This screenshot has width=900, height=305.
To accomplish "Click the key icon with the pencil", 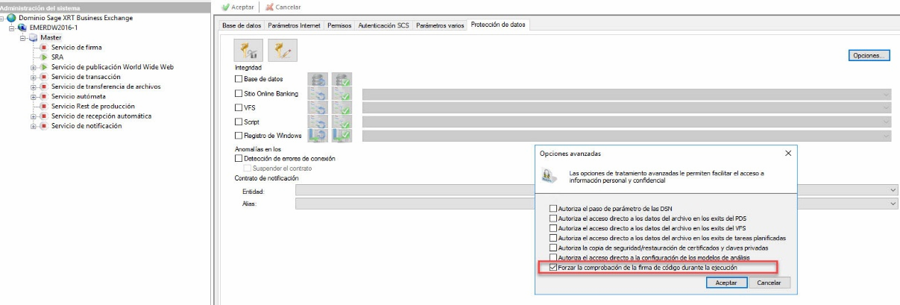I will [282, 50].
